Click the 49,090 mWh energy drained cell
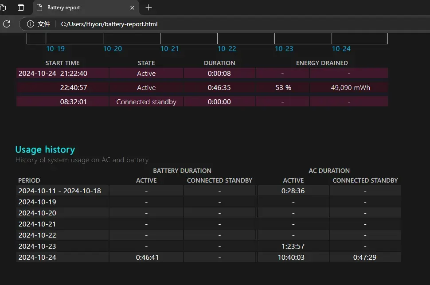Image resolution: width=430 pixels, height=285 pixels. click(x=349, y=87)
